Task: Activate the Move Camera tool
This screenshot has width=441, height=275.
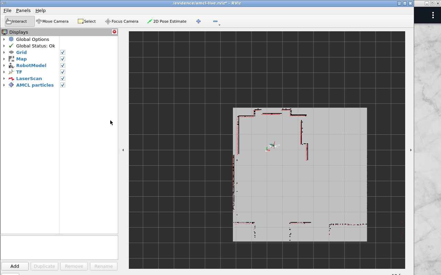Action: click(x=52, y=21)
